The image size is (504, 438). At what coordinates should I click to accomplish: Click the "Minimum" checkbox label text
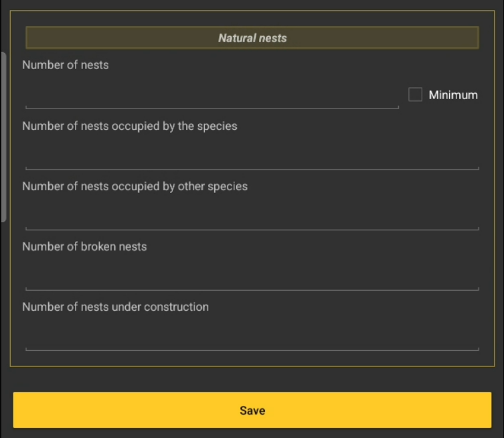click(453, 95)
